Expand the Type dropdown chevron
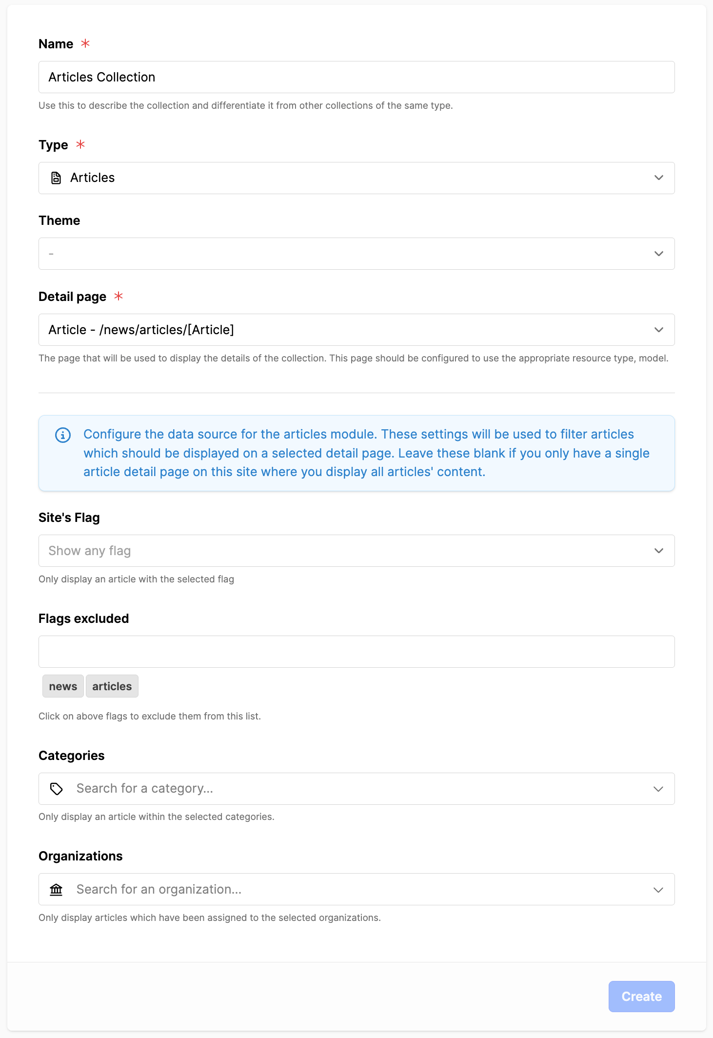 (659, 178)
